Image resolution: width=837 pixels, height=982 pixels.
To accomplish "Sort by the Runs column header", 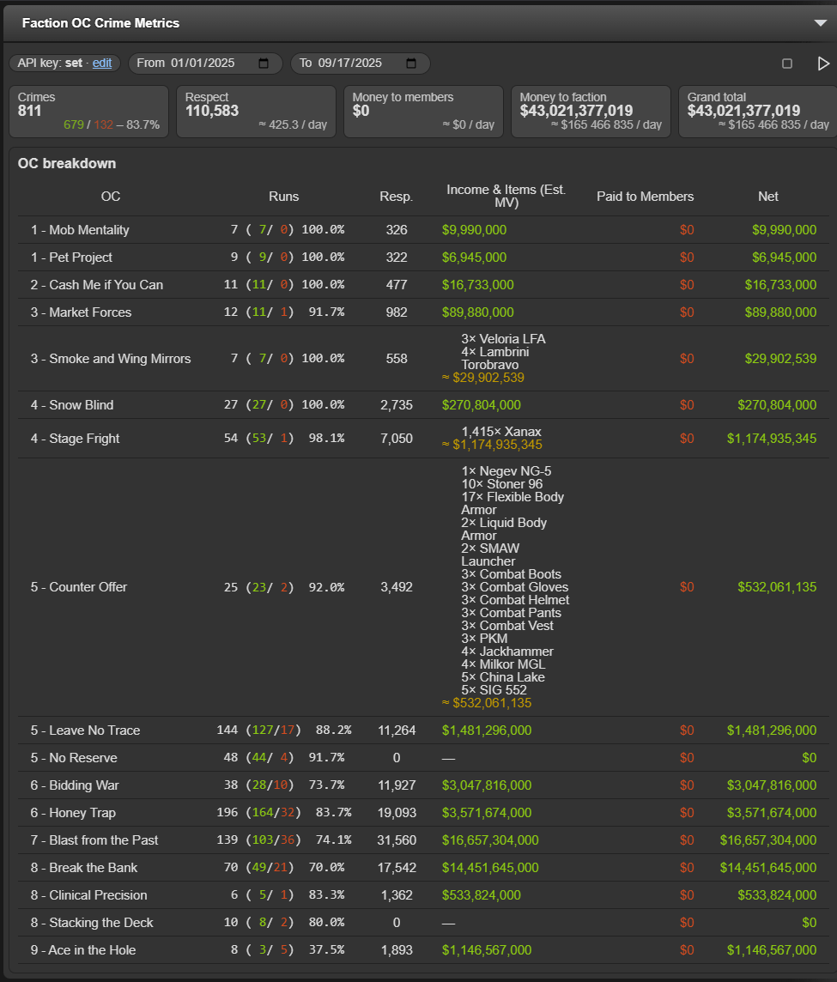I will click(x=284, y=197).
